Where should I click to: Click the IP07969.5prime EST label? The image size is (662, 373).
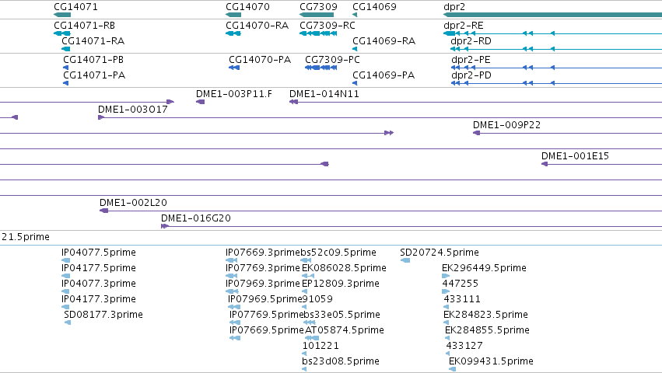pyautogui.click(x=265, y=299)
